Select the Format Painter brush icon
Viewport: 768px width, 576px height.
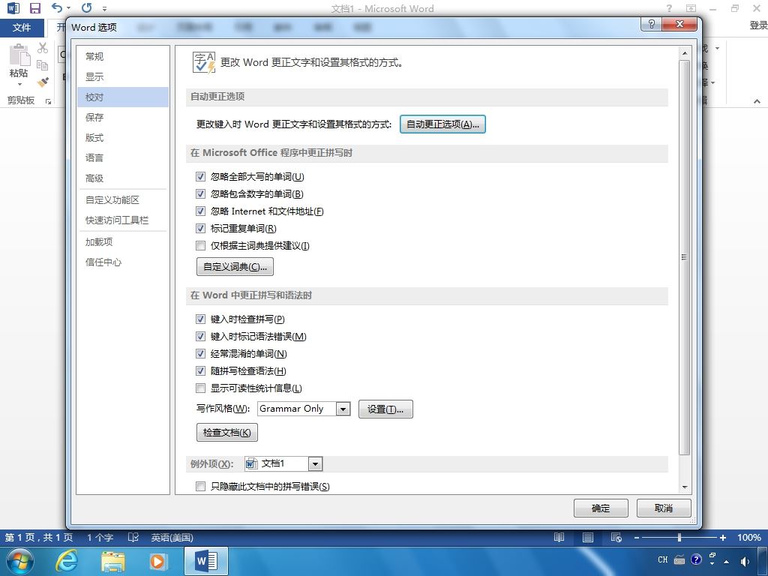coord(43,82)
